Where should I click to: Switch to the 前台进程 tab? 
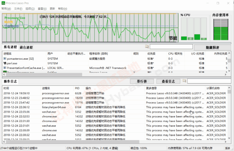tap(26, 47)
